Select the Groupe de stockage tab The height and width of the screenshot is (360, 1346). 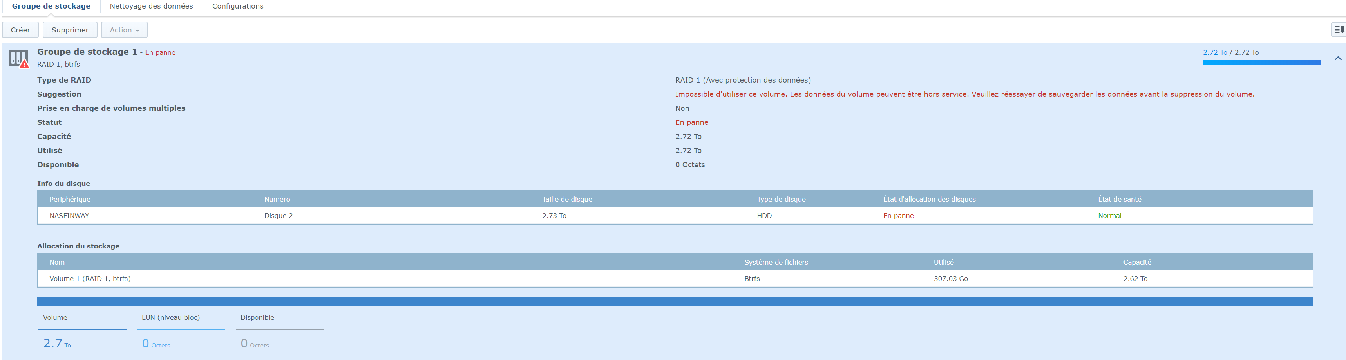(51, 6)
